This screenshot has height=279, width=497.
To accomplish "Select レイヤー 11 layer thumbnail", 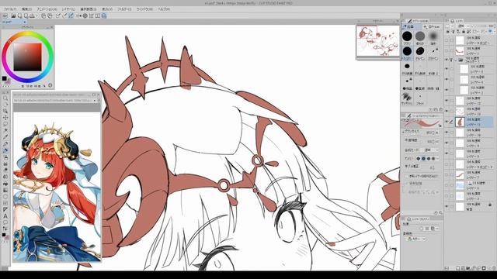I will (x=460, y=122).
